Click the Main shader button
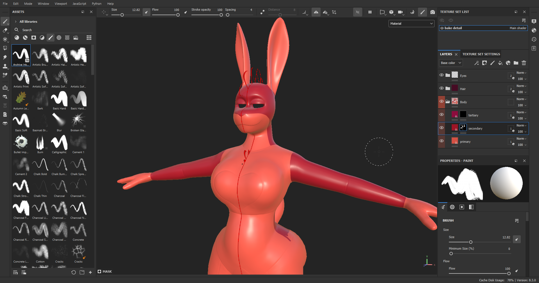This screenshot has width=539, height=283. click(518, 28)
